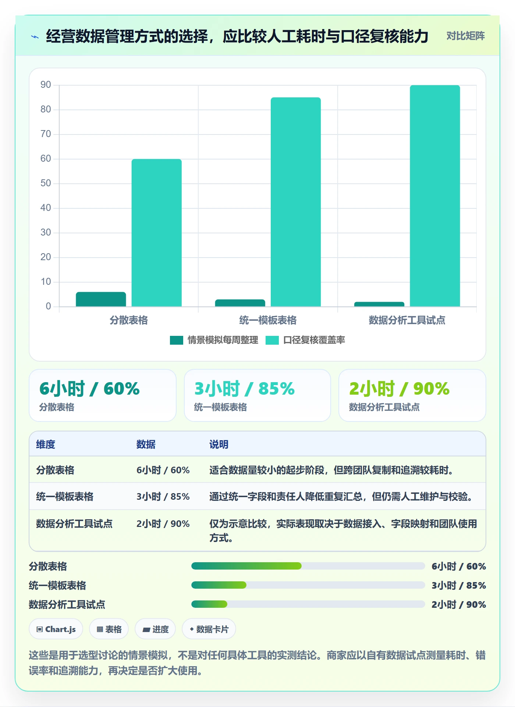Image resolution: width=515 pixels, height=707 pixels.
Task: Click the 90 label on the chart y-axis
Action: click(x=46, y=85)
